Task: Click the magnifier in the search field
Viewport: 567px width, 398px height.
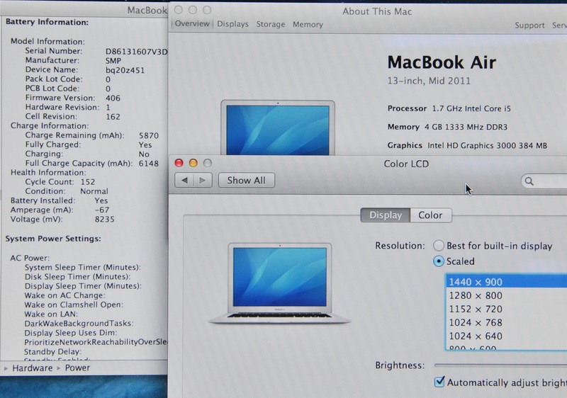Action: pos(529,181)
